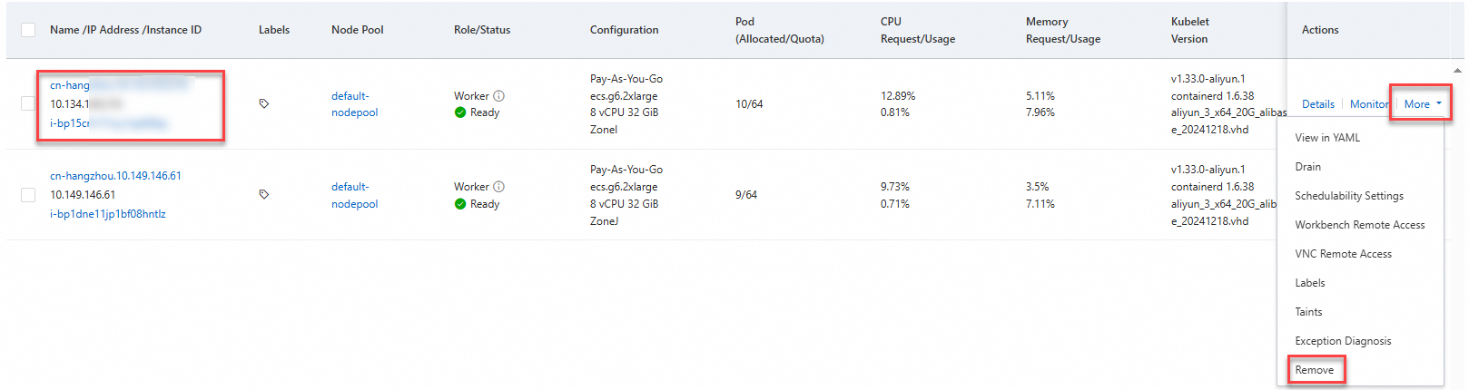Click the green Ready status icon, second row
This screenshot has height=390, width=1469.
460,204
